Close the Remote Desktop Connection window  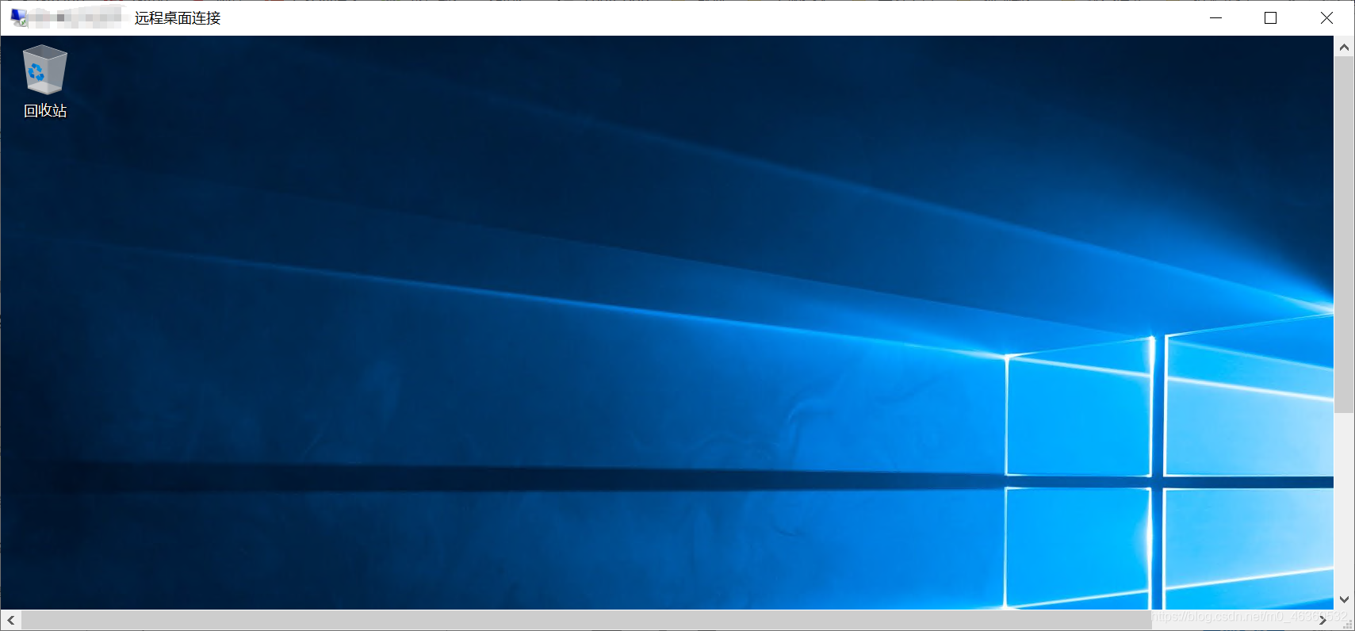pyautogui.click(x=1326, y=17)
